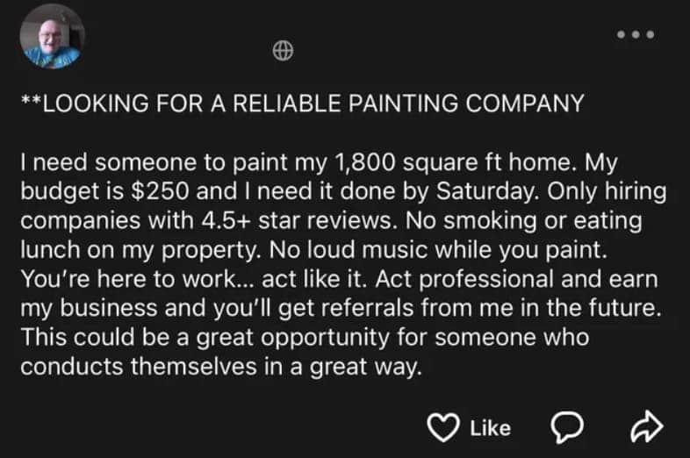Open the three-dot more options menu
The image size is (690, 458).
click(637, 35)
